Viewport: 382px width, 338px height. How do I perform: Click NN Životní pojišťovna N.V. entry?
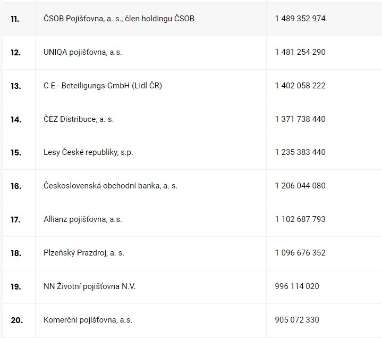point(89,286)
